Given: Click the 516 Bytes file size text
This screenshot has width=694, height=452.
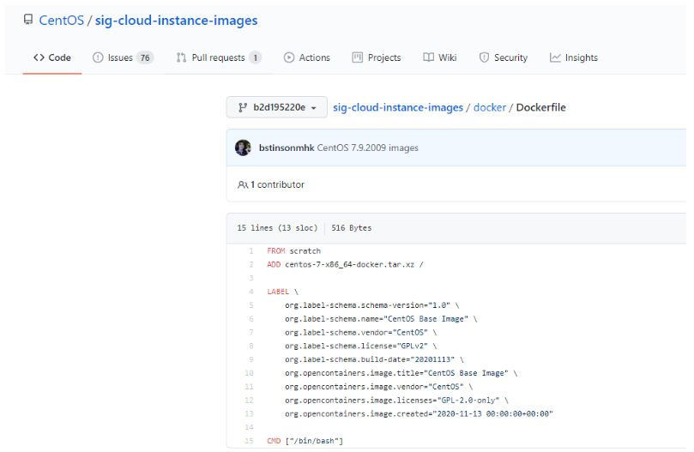Looking at the screenshot, I should [352, 228].
